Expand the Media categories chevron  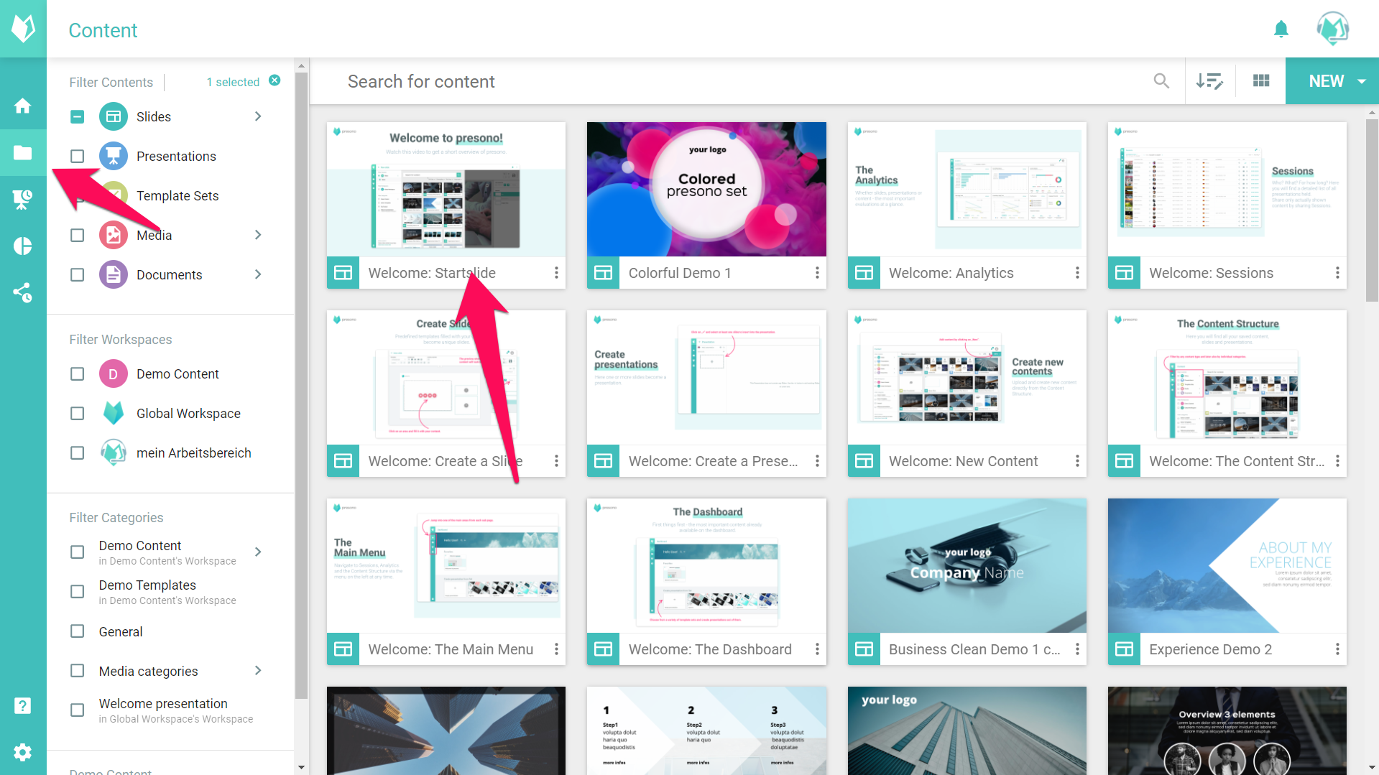tap(258, 671)
